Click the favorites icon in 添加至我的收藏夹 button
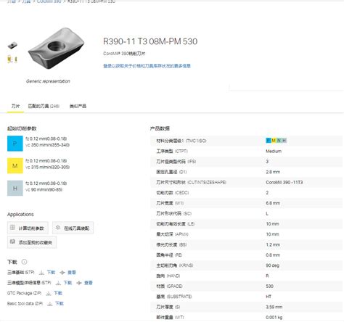The height and width of the screenshot is (322, 344). (x=12, y=241)
